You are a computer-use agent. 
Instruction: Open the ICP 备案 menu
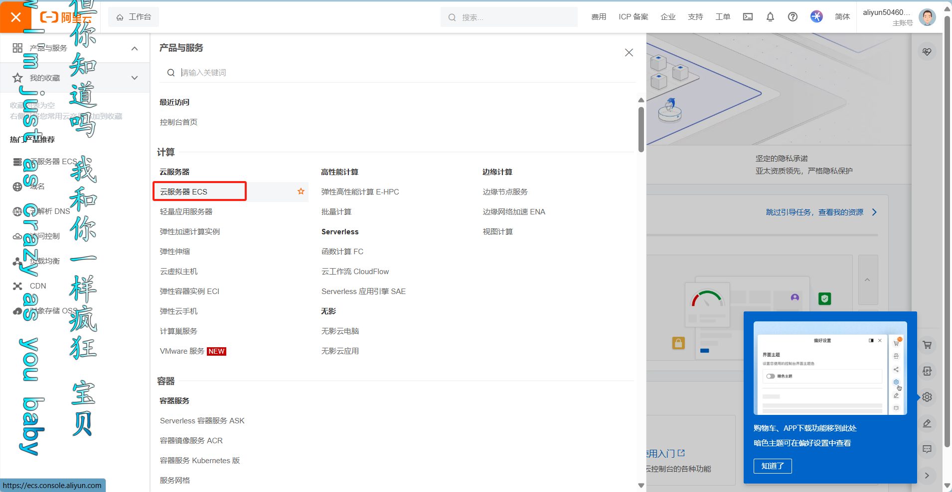coord(634,17)
